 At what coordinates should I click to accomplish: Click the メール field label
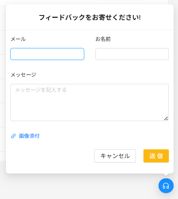18,39
